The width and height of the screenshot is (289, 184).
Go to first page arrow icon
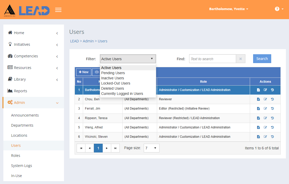coord(81,148)
